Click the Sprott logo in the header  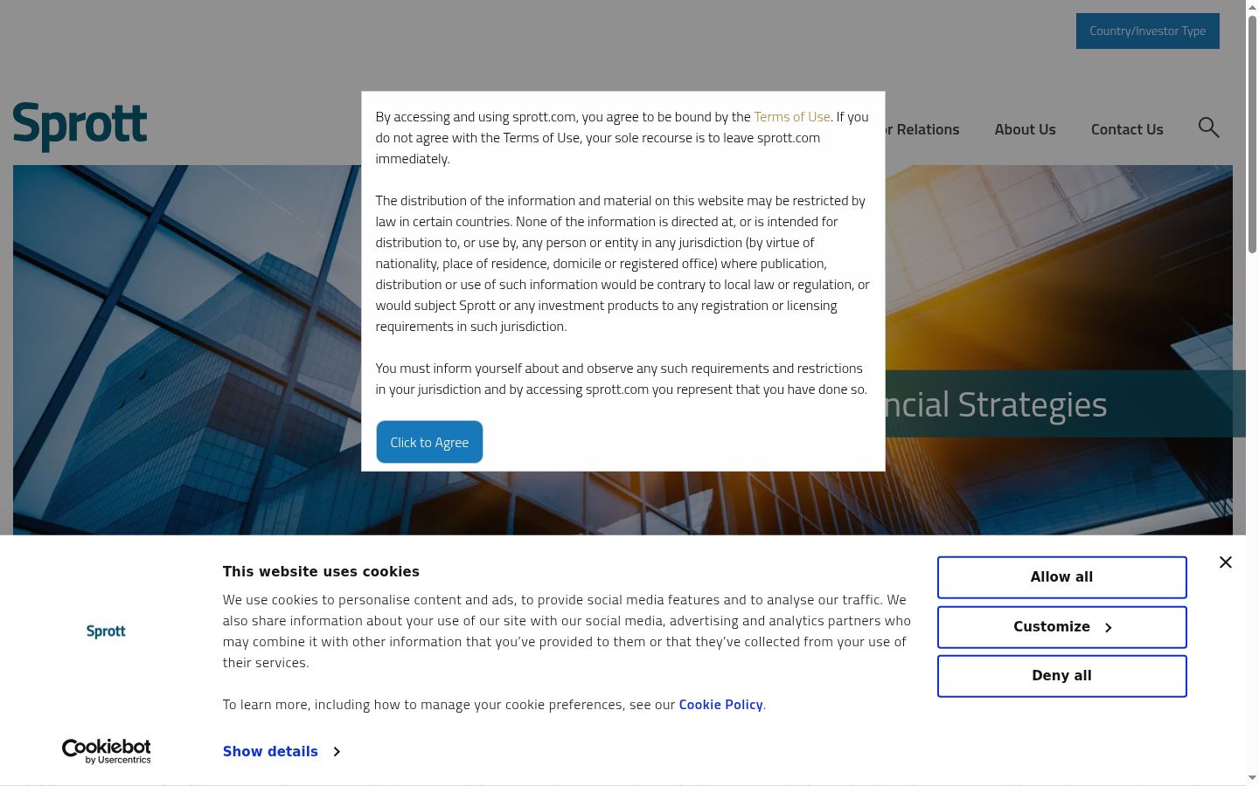pos(80,127)
